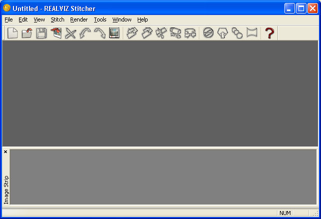Click the application icon in title bar
Screen dimensions: 321x219
click(x=7, y=8)
